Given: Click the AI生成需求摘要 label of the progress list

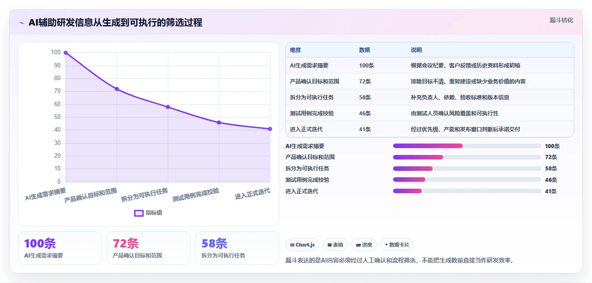Looking at the screenshot, I should pyautogui.click(x=305, y=146).
